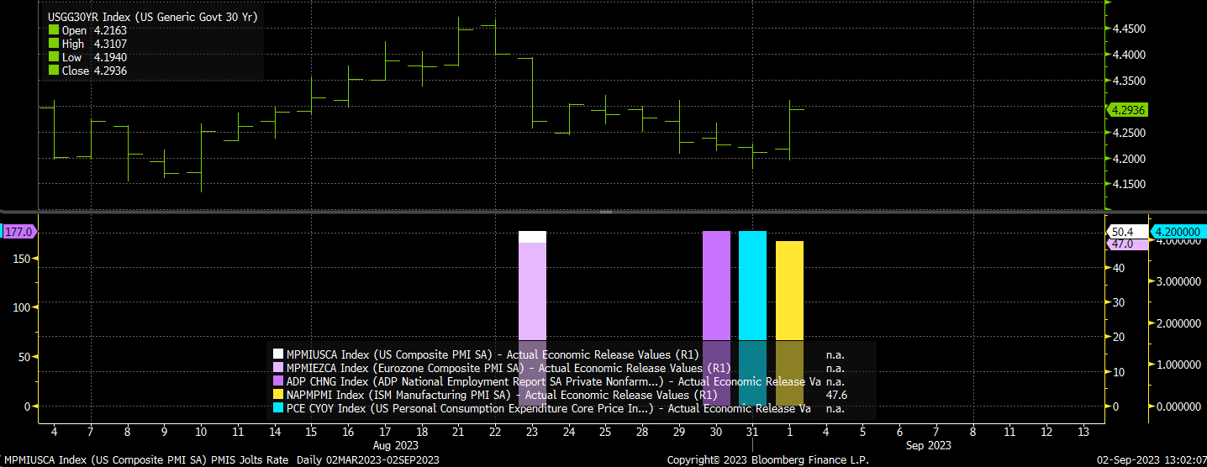
Task: Click the Aug 2023 month label on axis
Action: click(394, 444)
